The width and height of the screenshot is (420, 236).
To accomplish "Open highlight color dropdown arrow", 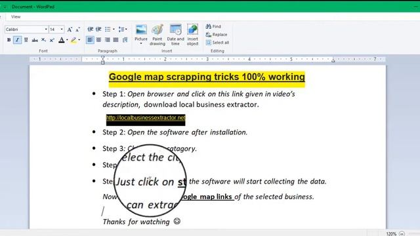I will [79, 40].
